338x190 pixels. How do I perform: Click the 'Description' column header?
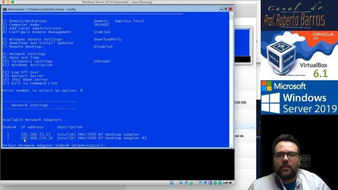pos(70,127)
